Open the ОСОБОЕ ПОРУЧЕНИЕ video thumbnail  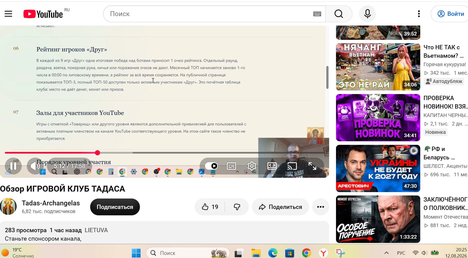(378, 219)
